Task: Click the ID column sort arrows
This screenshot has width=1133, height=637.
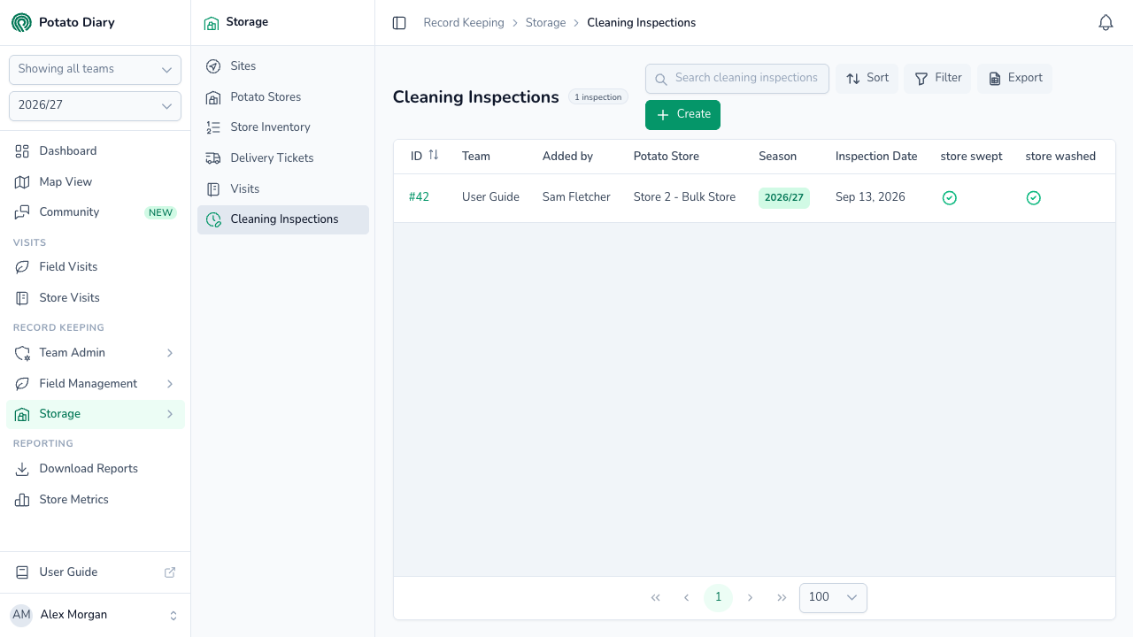Action: coord(434,155)
